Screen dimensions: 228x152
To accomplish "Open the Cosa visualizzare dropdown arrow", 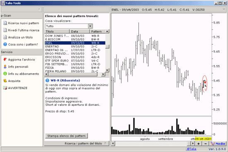I will tap(90, 26).
